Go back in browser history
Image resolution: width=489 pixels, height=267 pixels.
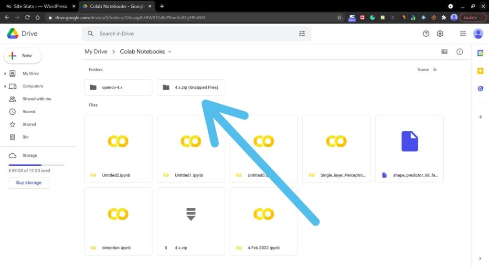[x=7, y=18]
